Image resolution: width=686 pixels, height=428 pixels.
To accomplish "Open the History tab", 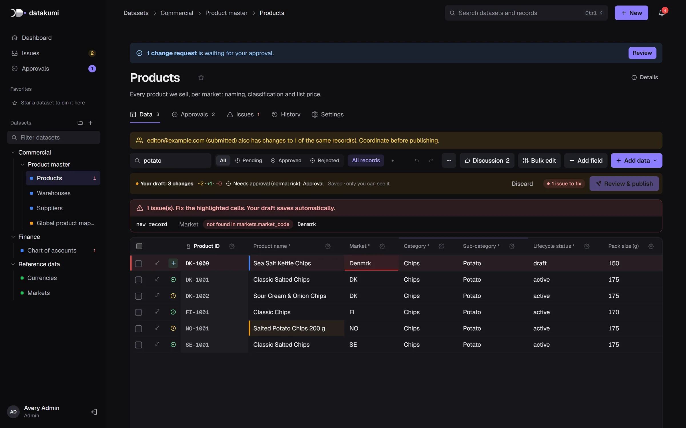I will pyautogui.click(x=286, y=114).
